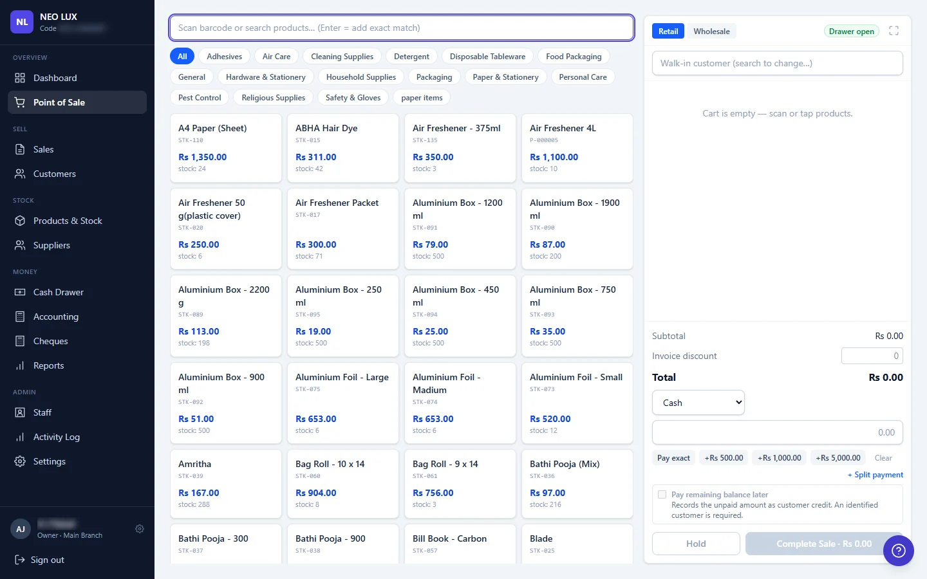Add Amritha product to cart

pyautogui.click(x=226, y=484)
